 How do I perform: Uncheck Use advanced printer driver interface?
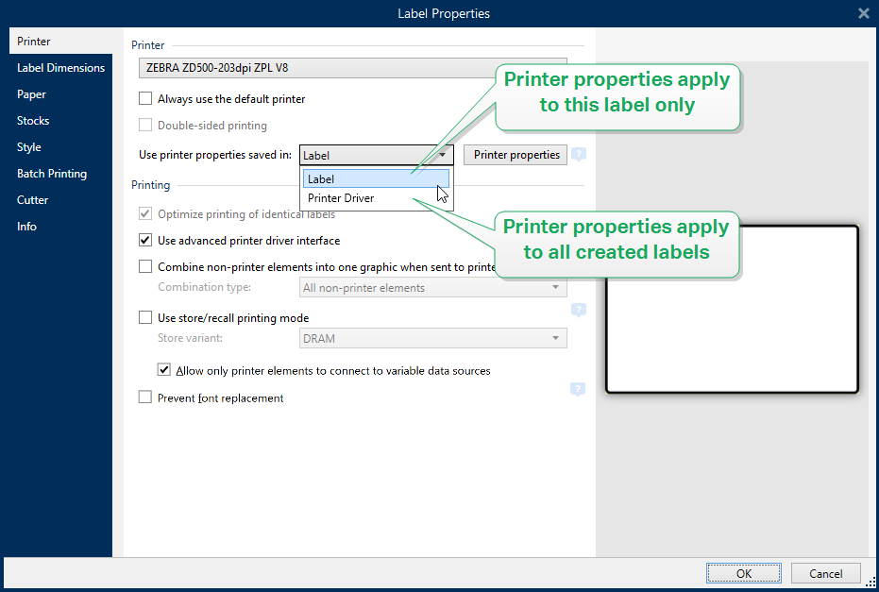click(x=145, y=241)
